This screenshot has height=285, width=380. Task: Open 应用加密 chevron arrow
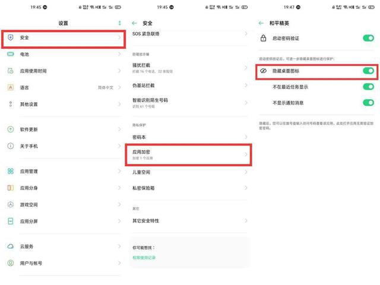pyautogui.click(x=246, y=154)
